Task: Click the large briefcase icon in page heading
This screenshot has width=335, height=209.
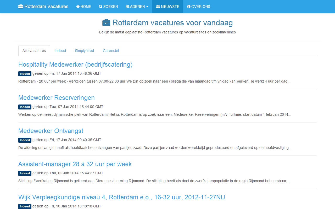Action: pyautogui.click(x=106, y=23)
